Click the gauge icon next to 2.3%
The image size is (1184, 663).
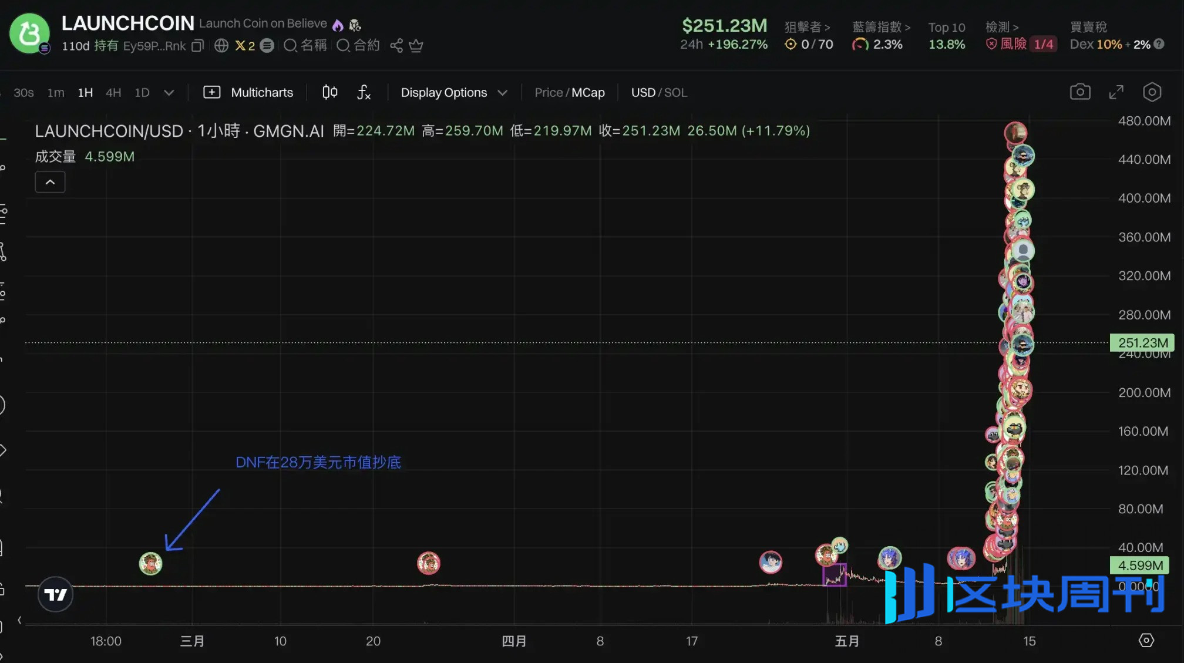pos(860,44)
